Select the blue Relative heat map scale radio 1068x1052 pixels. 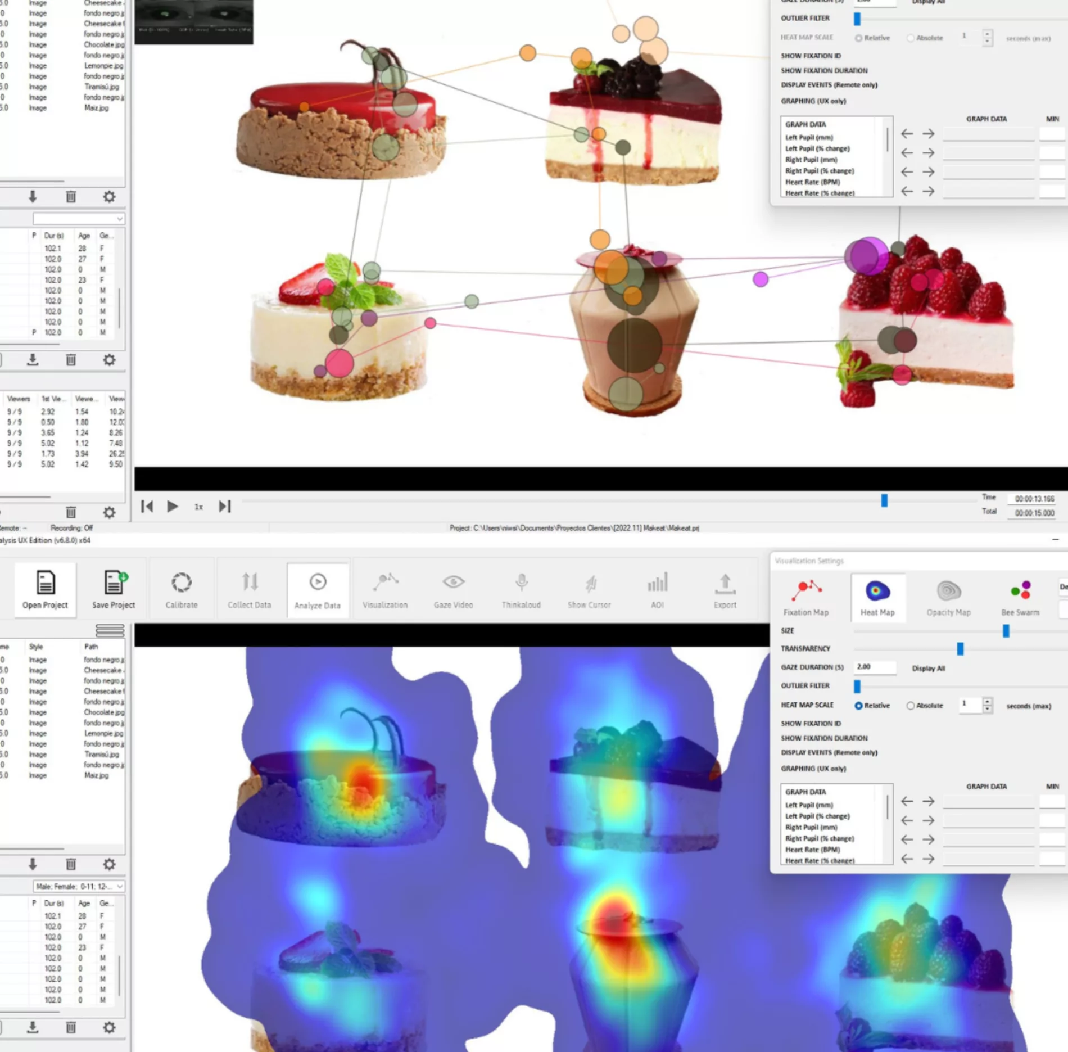pyautogui.click(x=858, y=706)
